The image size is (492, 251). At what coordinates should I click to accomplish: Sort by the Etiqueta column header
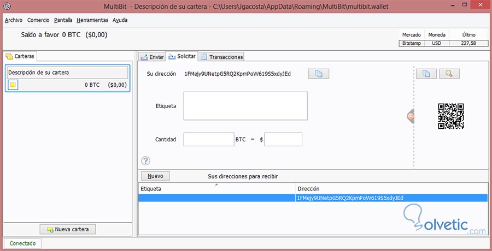tap(217, 189)
